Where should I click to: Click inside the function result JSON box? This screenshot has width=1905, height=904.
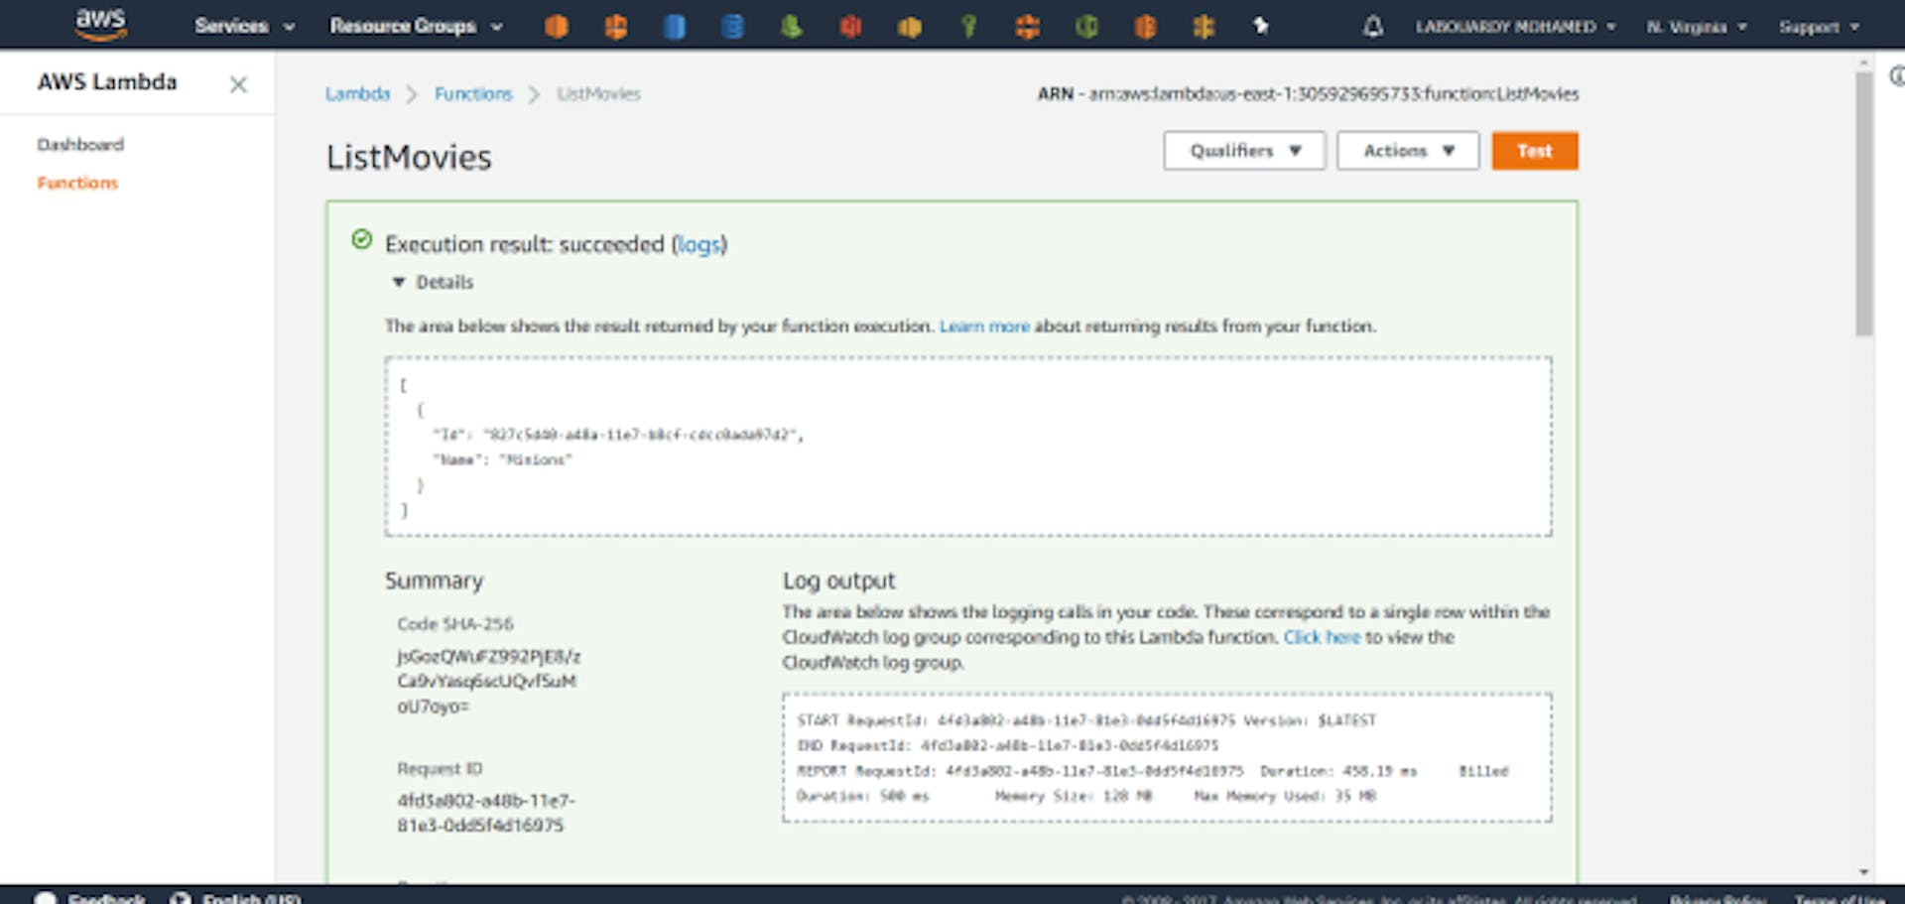[968, 447]
